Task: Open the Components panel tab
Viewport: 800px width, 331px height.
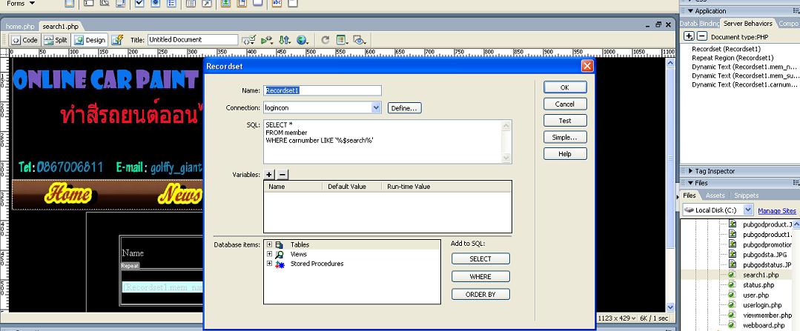Action: 788,24
